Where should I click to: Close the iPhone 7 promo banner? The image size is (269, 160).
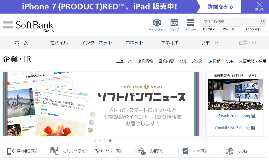(259, 7)
